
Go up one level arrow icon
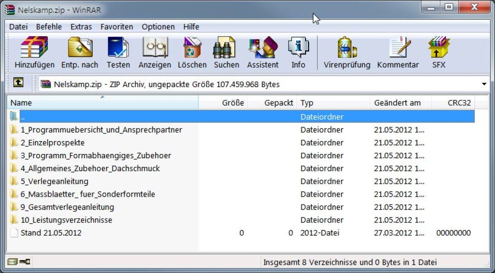click(18, 83)
